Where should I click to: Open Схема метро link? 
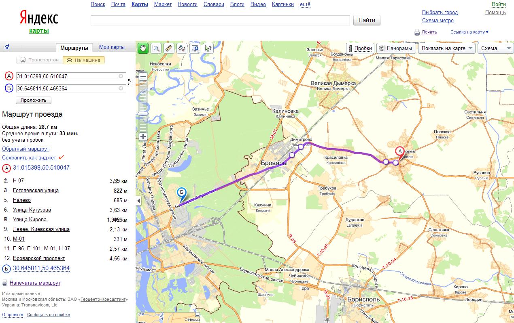[438, 21]
